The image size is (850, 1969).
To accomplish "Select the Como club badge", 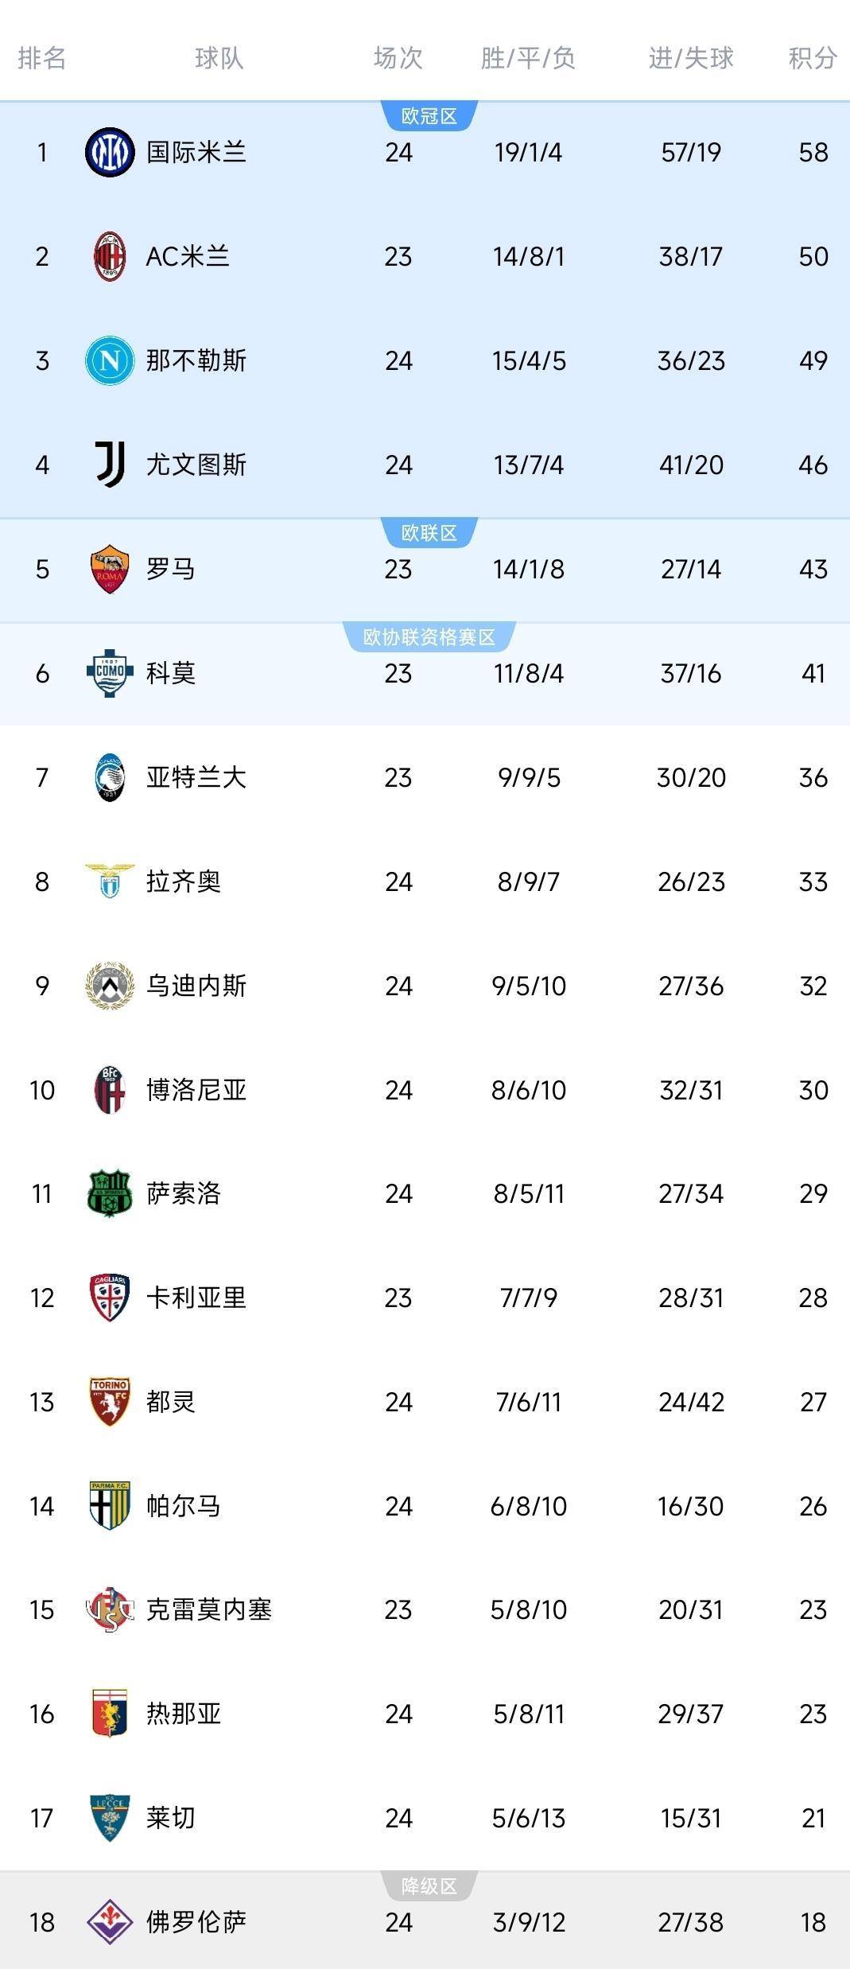I will coord(111,673).
